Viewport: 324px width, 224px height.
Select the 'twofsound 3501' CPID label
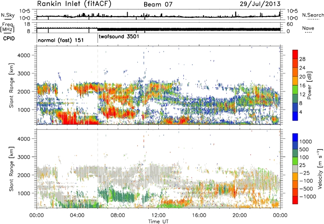[x=119, y=37]
